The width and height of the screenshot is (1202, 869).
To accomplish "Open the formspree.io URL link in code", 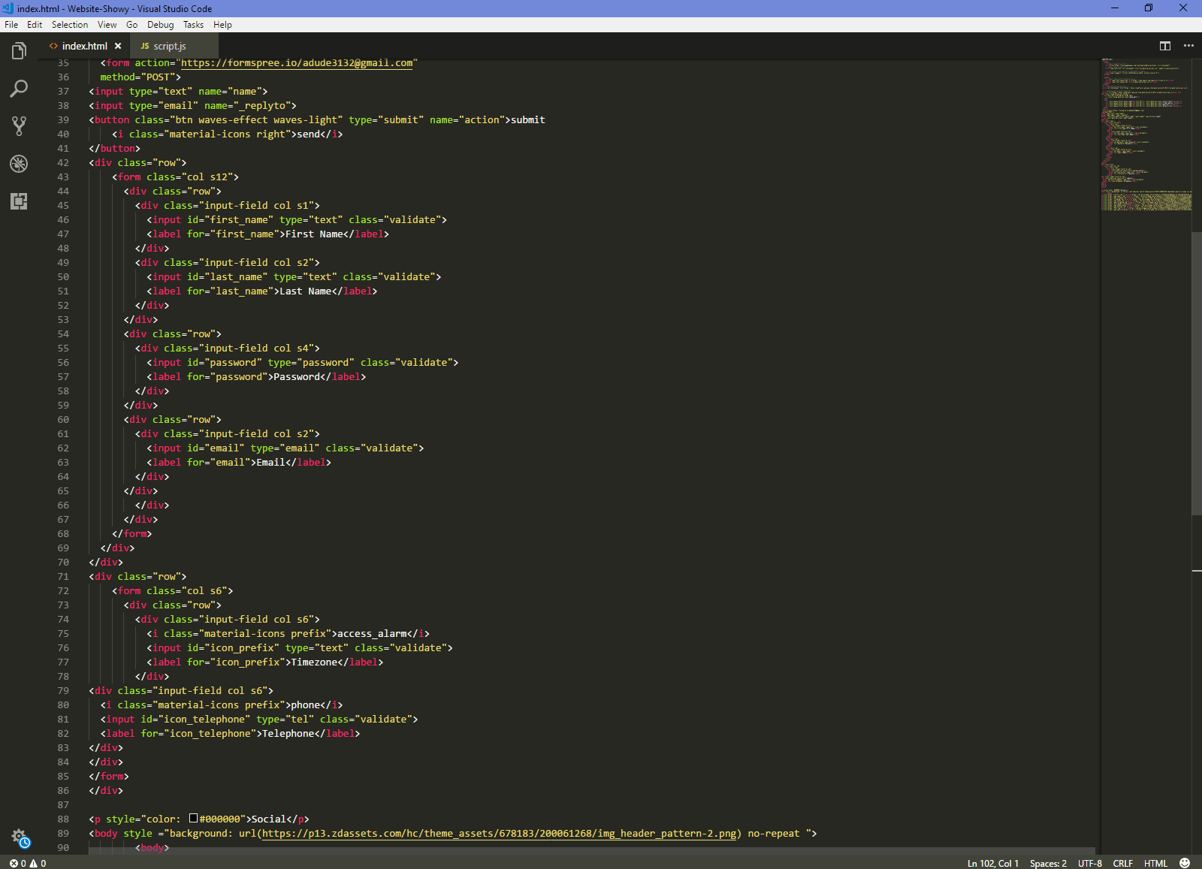I will (x=297, y=63).
